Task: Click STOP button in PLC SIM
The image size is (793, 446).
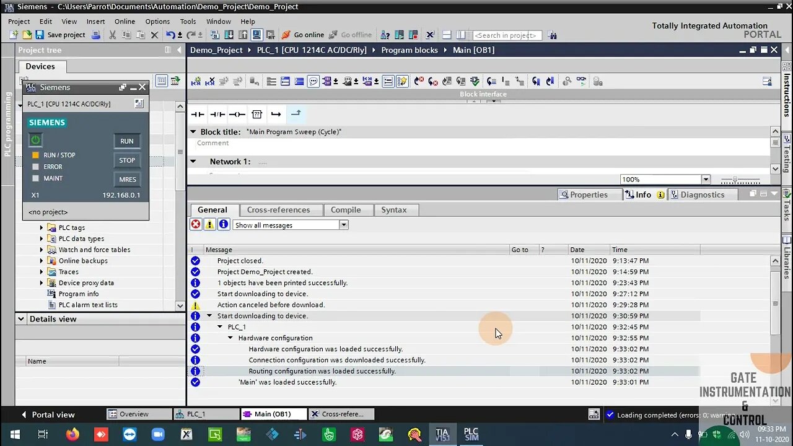Action: pyautogui.click(x=127, y=160)
